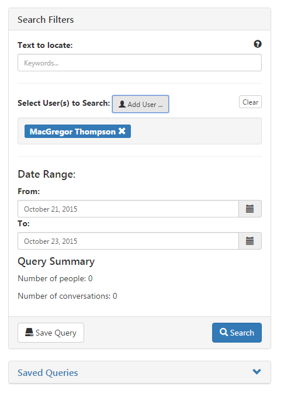Click the Add User button
284x418 pixels.
point(140,104)
